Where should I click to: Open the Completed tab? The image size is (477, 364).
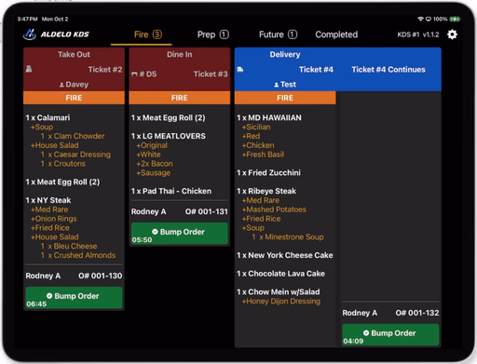click(336, 34)
